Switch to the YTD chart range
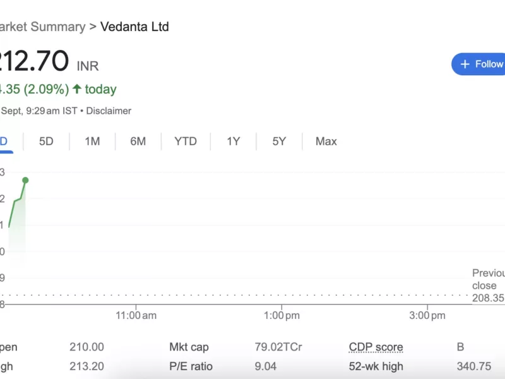The image size is (505, 379). coord(186,141)
